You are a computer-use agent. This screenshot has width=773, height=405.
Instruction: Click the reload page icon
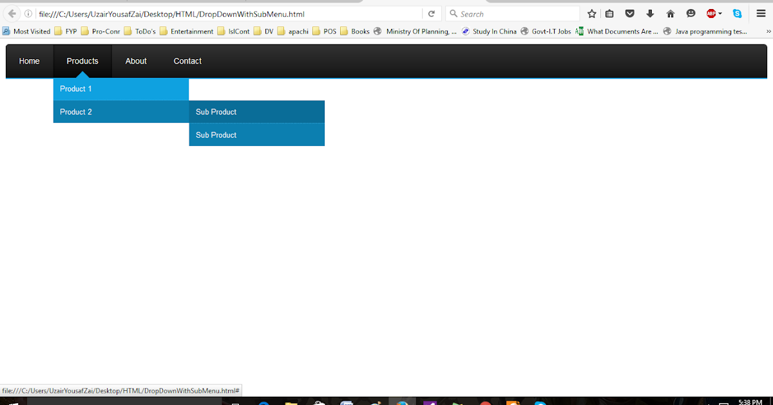[x=431, y=13]
